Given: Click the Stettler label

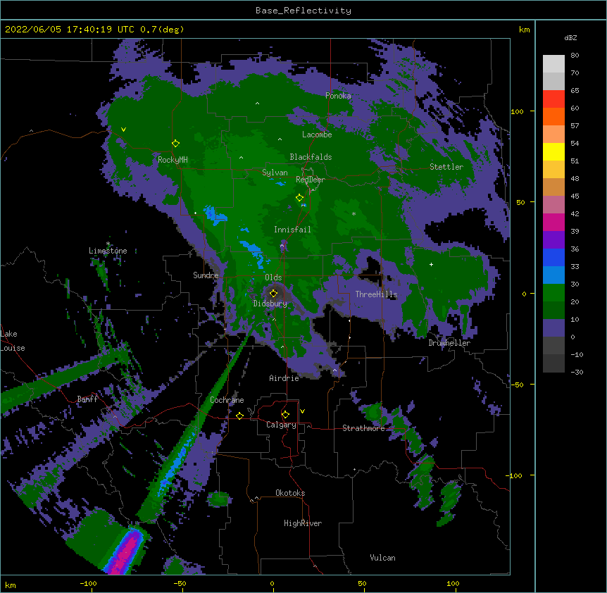Looking at the screenshot, I should pos(446,167).
